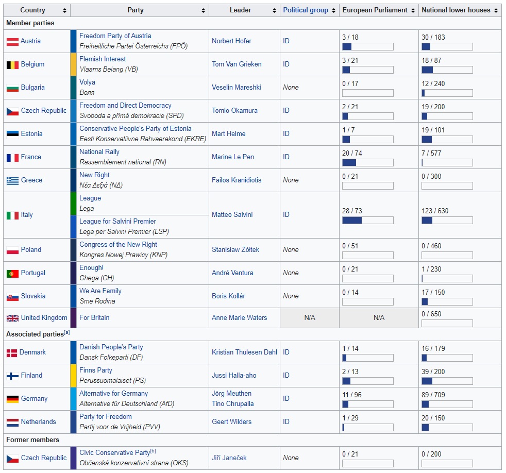Select the '123 / 630' seats text
The height and width of the screenshot is (473, 506).
point(435,211)
